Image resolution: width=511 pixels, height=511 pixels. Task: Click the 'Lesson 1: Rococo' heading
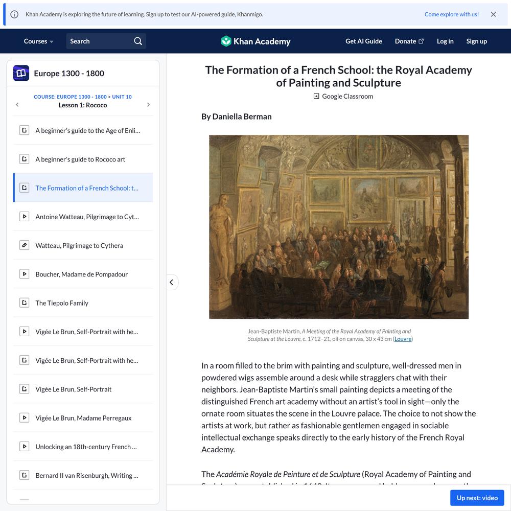pyautogui.click(x=83, y=105)
